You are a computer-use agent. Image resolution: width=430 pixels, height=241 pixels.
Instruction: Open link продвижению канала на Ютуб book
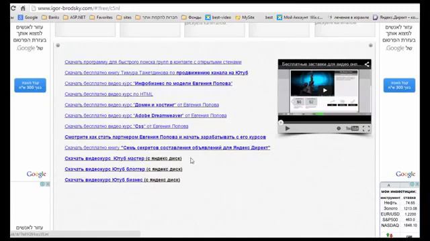click(157, 73)
